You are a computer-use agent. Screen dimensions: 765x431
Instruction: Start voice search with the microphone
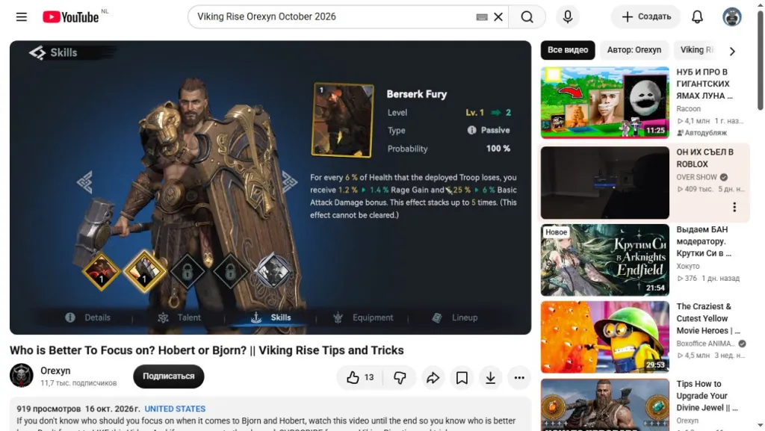(x=568, y=17)
